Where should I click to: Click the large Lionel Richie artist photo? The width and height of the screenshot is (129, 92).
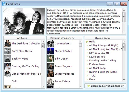point(24,21)
